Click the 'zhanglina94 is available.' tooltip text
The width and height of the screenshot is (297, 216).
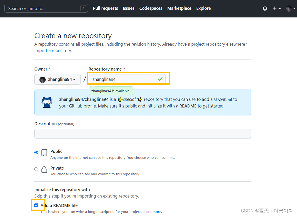[x=111, y=91]
